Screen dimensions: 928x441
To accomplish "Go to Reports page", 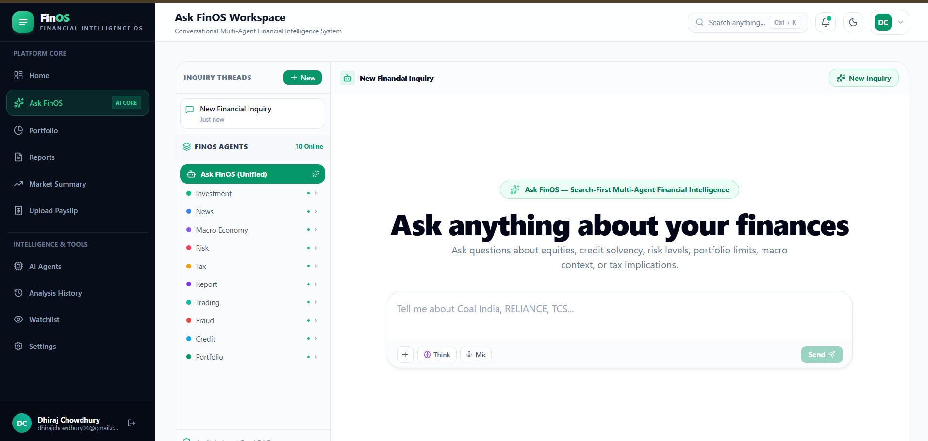I will pyautogui.click(x=78, y=157).
